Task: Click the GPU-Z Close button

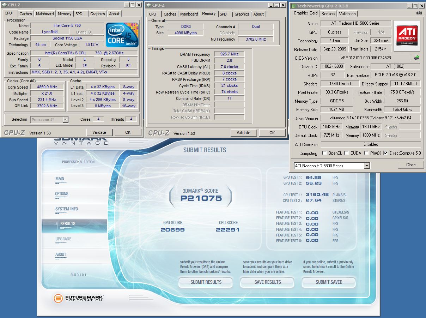Action: [411, 165]
